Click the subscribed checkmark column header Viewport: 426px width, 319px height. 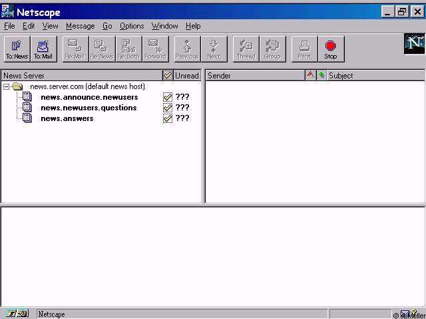[168, 75]
